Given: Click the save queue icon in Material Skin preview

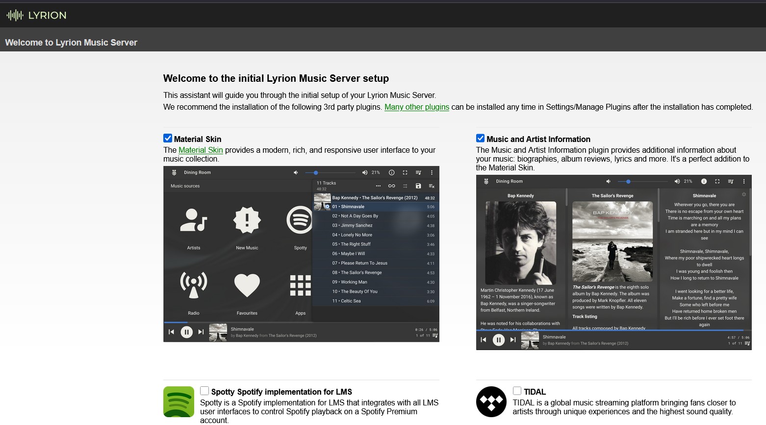Looking at the screenshot, I should (x=418, y=186).
